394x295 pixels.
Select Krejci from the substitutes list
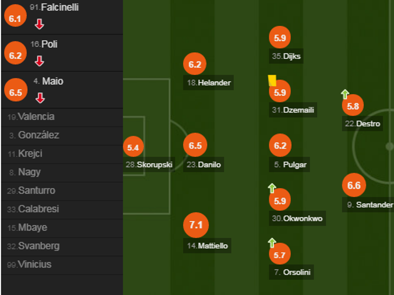[x=30, y=154]
